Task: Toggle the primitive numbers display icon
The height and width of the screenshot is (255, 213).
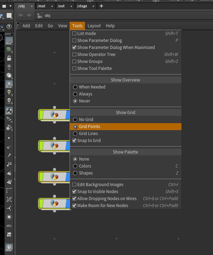Action: (9, 182)
